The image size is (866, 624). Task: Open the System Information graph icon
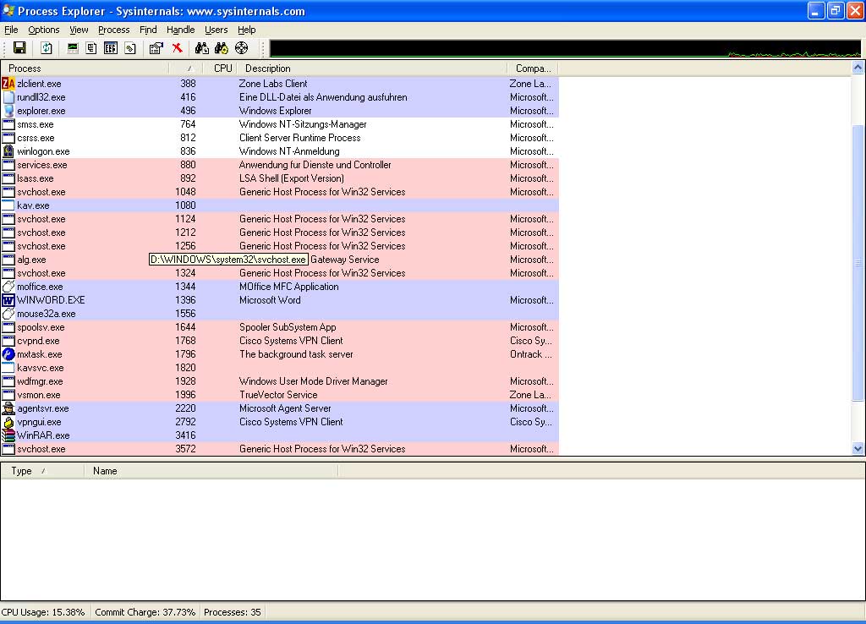tap(73, 48)
